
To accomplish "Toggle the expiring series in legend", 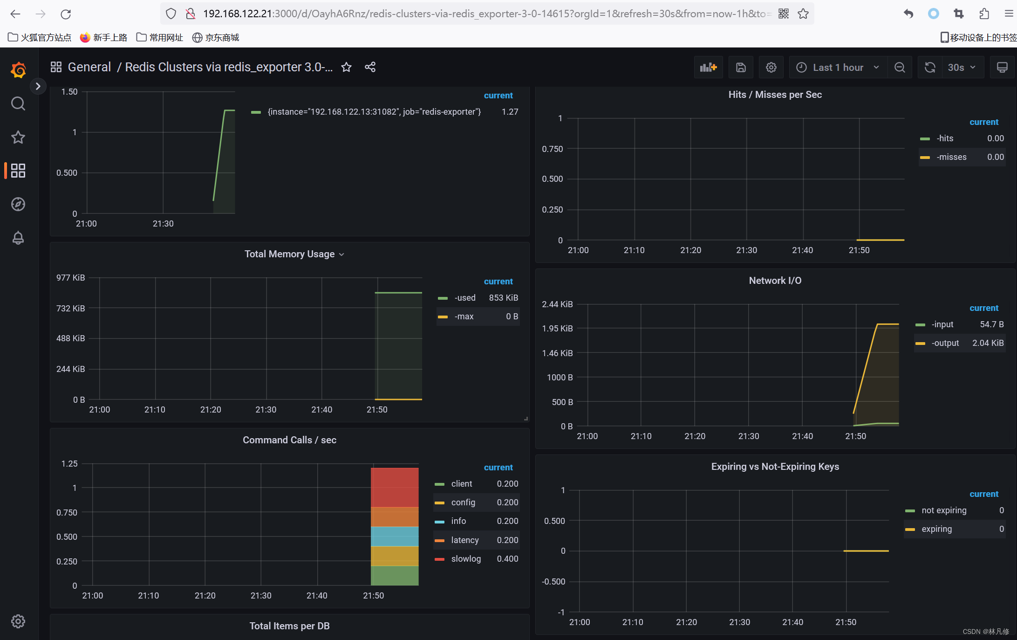I will (936, 529).
